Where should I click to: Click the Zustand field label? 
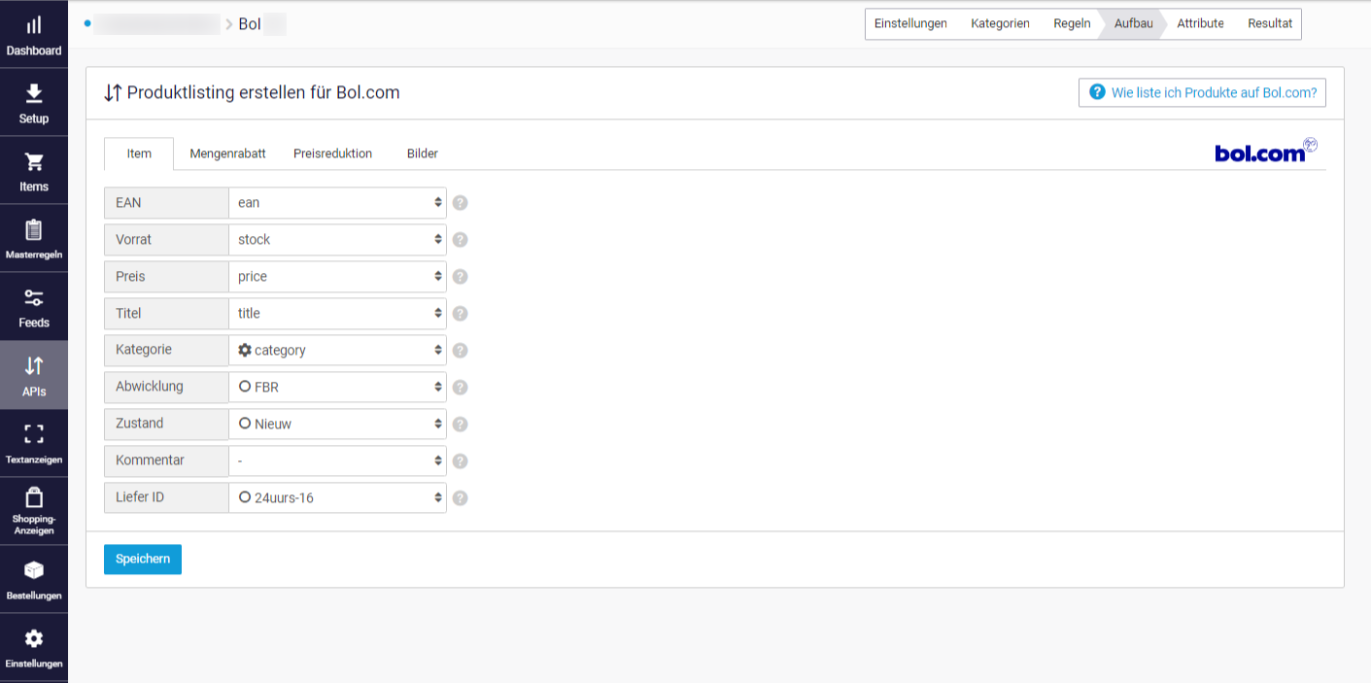coord(166,424)
